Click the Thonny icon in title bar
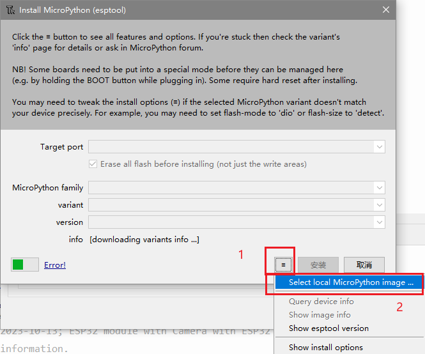425x354 pixels. 10,10
